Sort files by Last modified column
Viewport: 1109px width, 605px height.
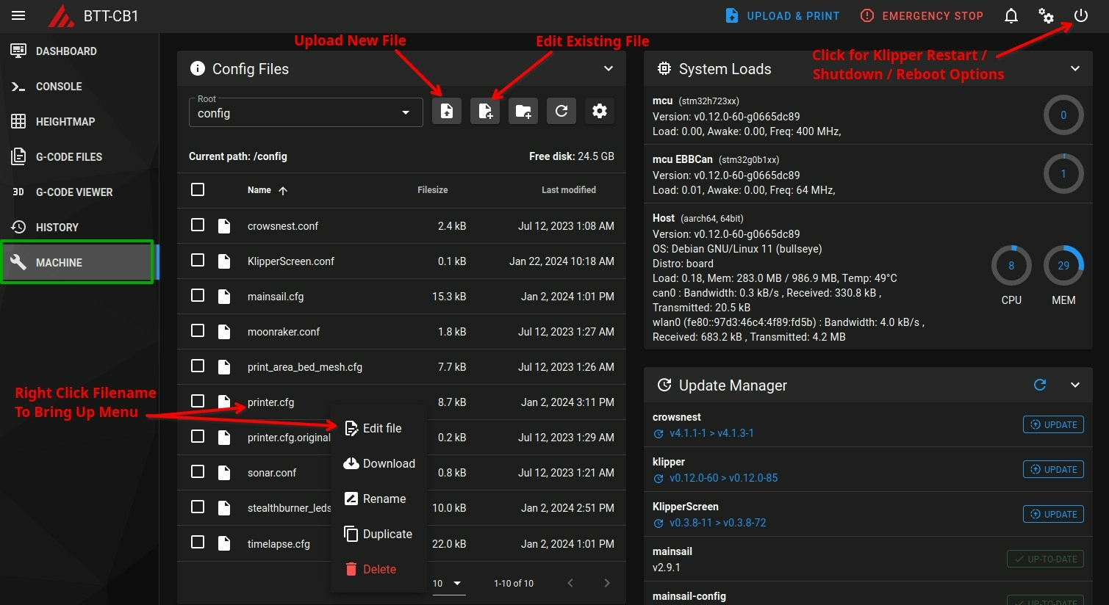[569, 190]
